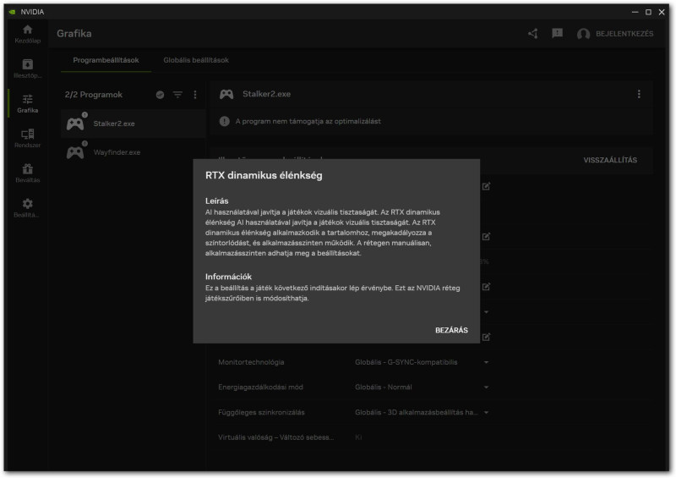Click the VISSZAÁLLÍTÁS reset button

point(610,160)
